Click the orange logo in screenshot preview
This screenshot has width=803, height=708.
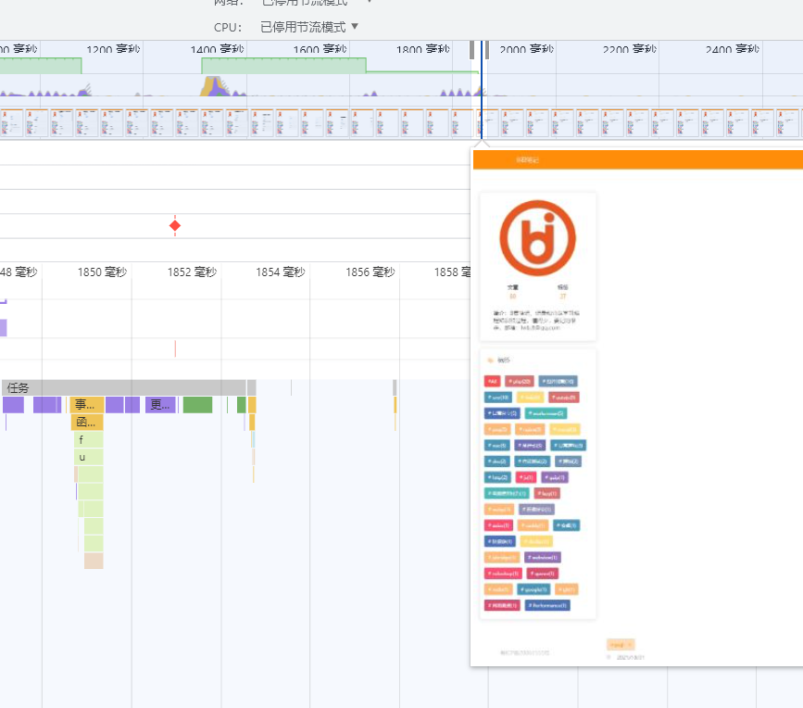[x=537, y=237]
